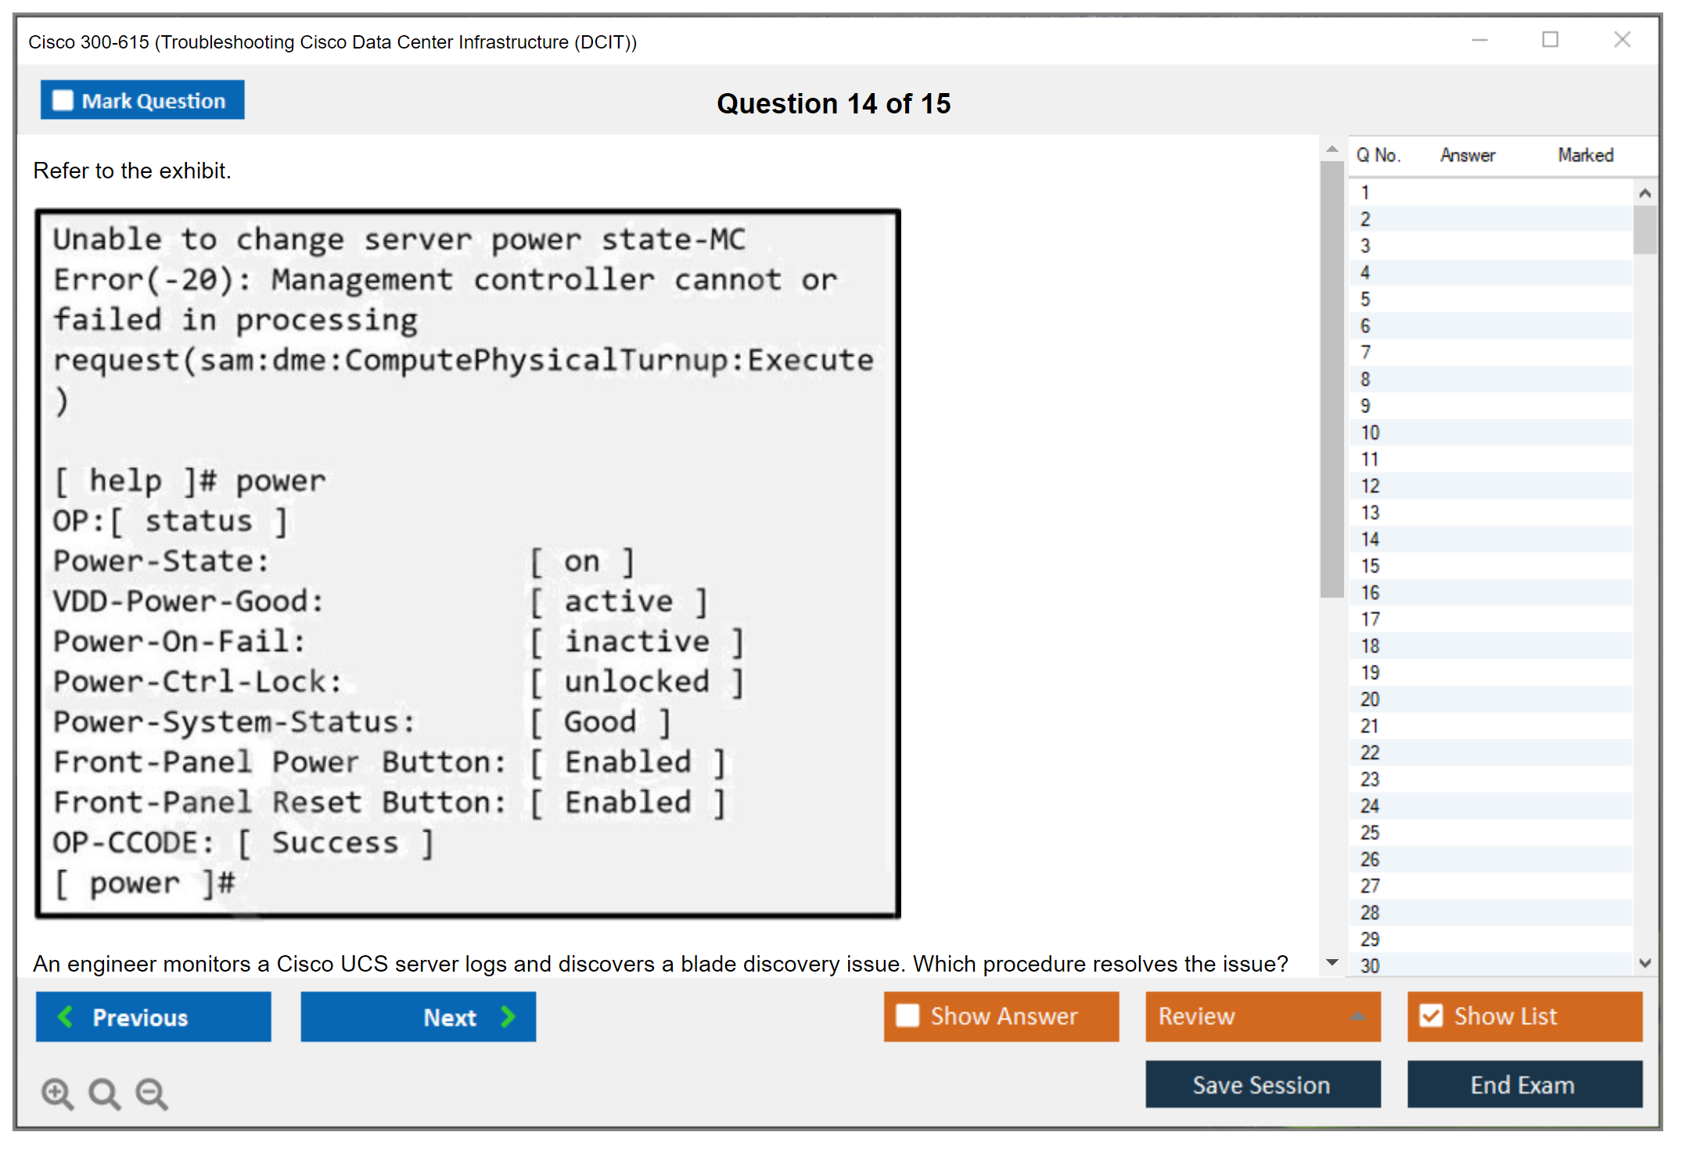Close the Cisco 300-615 exam window
Viewport: 1682px width, 1150px height.
[x=1622, y=39]
